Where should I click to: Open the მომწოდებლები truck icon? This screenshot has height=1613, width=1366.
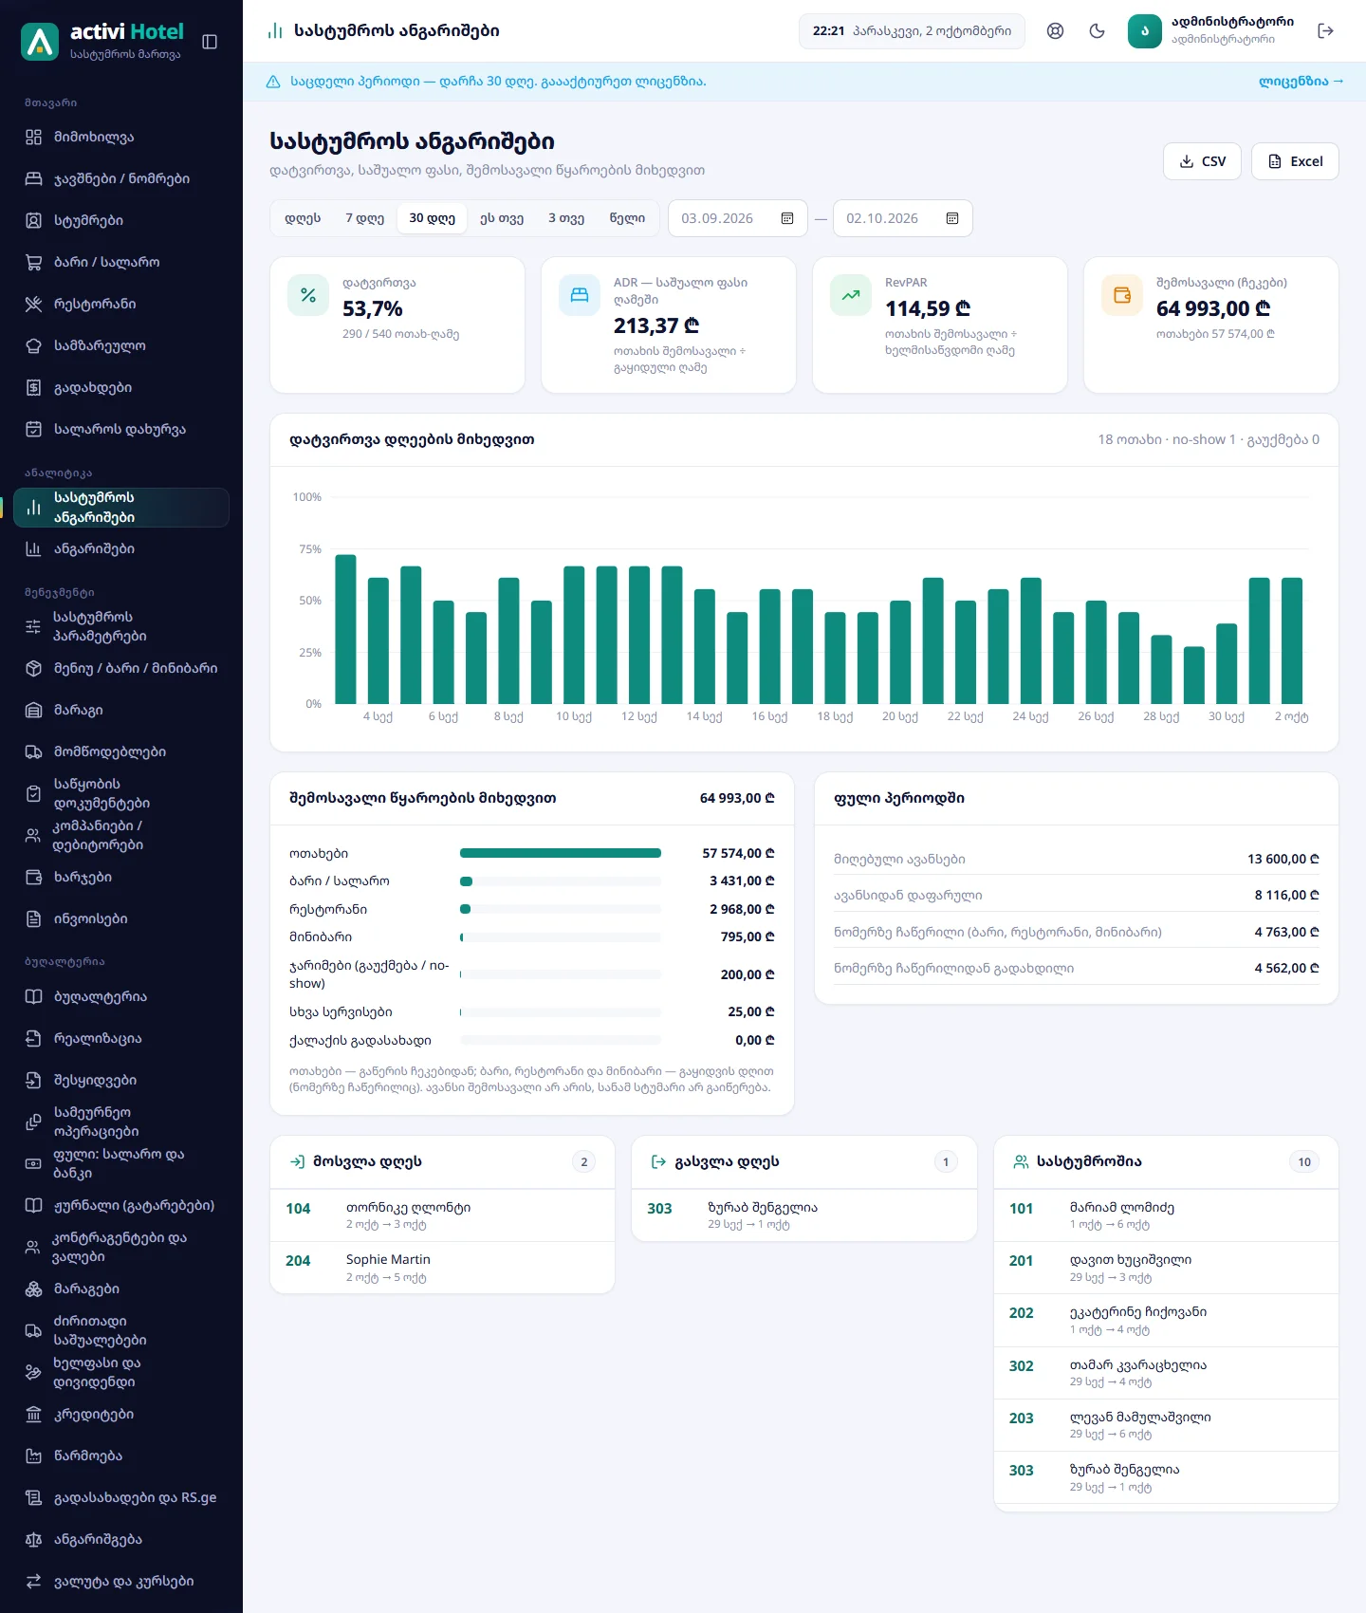click(x=33, y=751)
